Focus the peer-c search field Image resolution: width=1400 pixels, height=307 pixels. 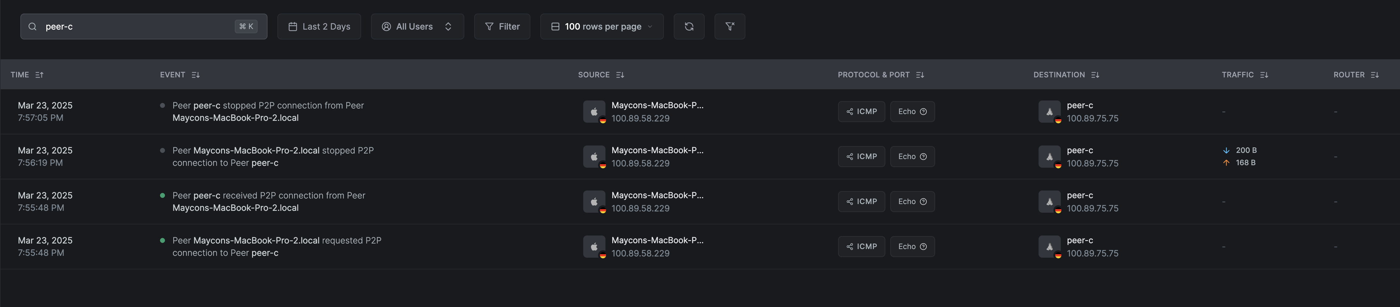coord(136,27)
